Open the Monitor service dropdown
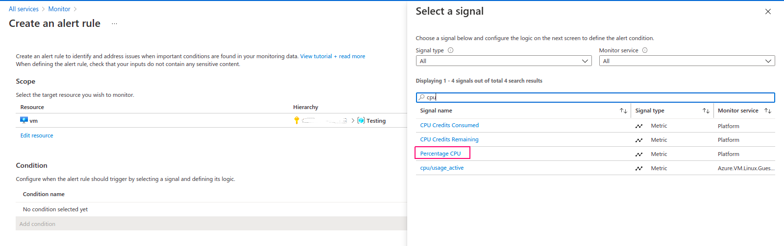This screenshot has width=784, height=246. (687, 61)
